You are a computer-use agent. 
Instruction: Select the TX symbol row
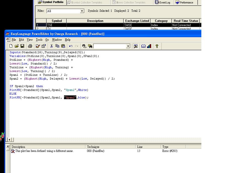click(118, 29)
